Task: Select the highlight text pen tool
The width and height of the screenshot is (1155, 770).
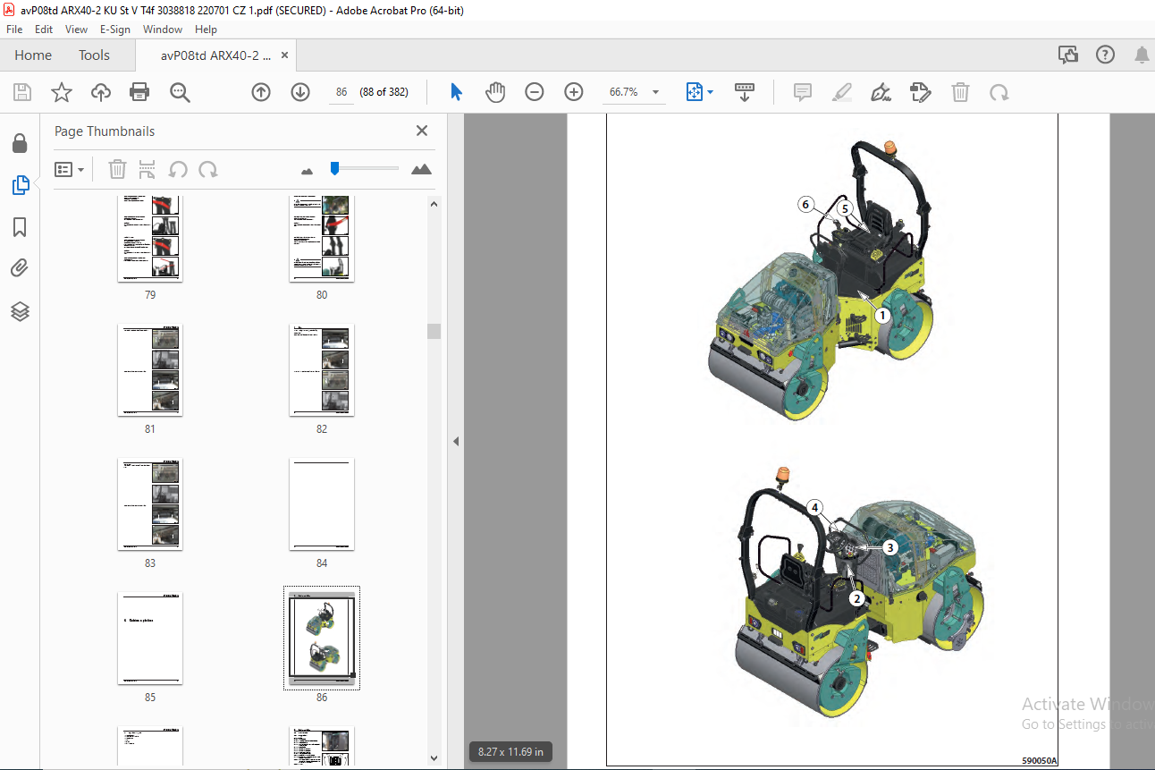Action: pos(841,92)
